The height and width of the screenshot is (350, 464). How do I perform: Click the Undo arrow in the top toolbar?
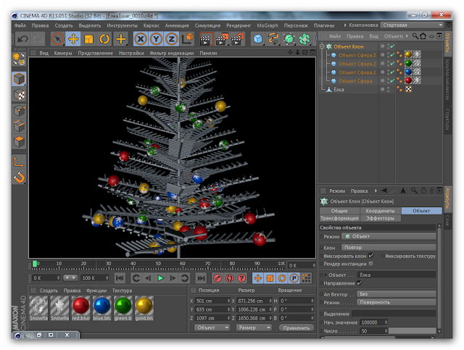tap(22, 38)
